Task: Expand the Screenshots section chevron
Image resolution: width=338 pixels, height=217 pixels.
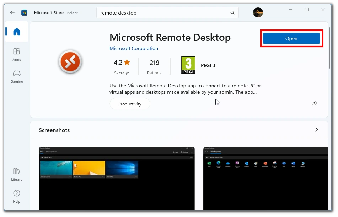Action: point(316,130)
